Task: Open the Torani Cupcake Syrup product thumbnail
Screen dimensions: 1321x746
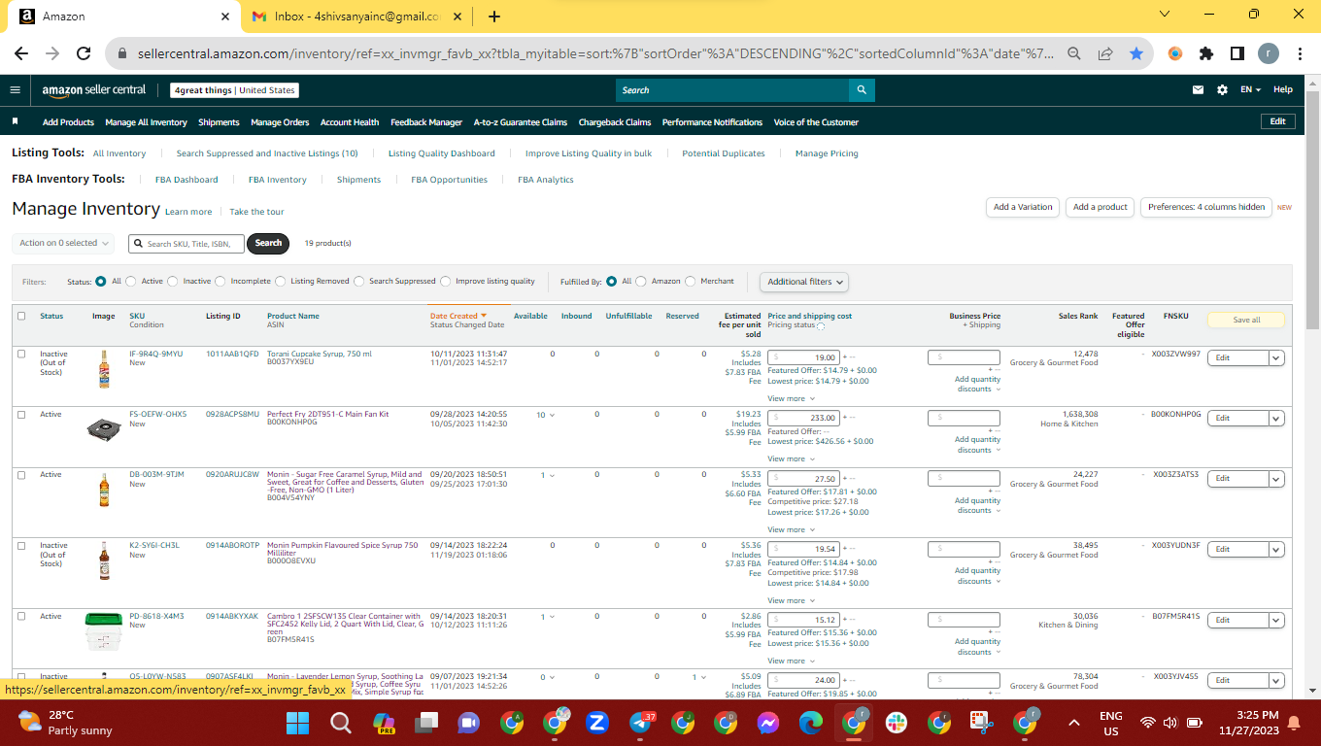Action: 104,369
